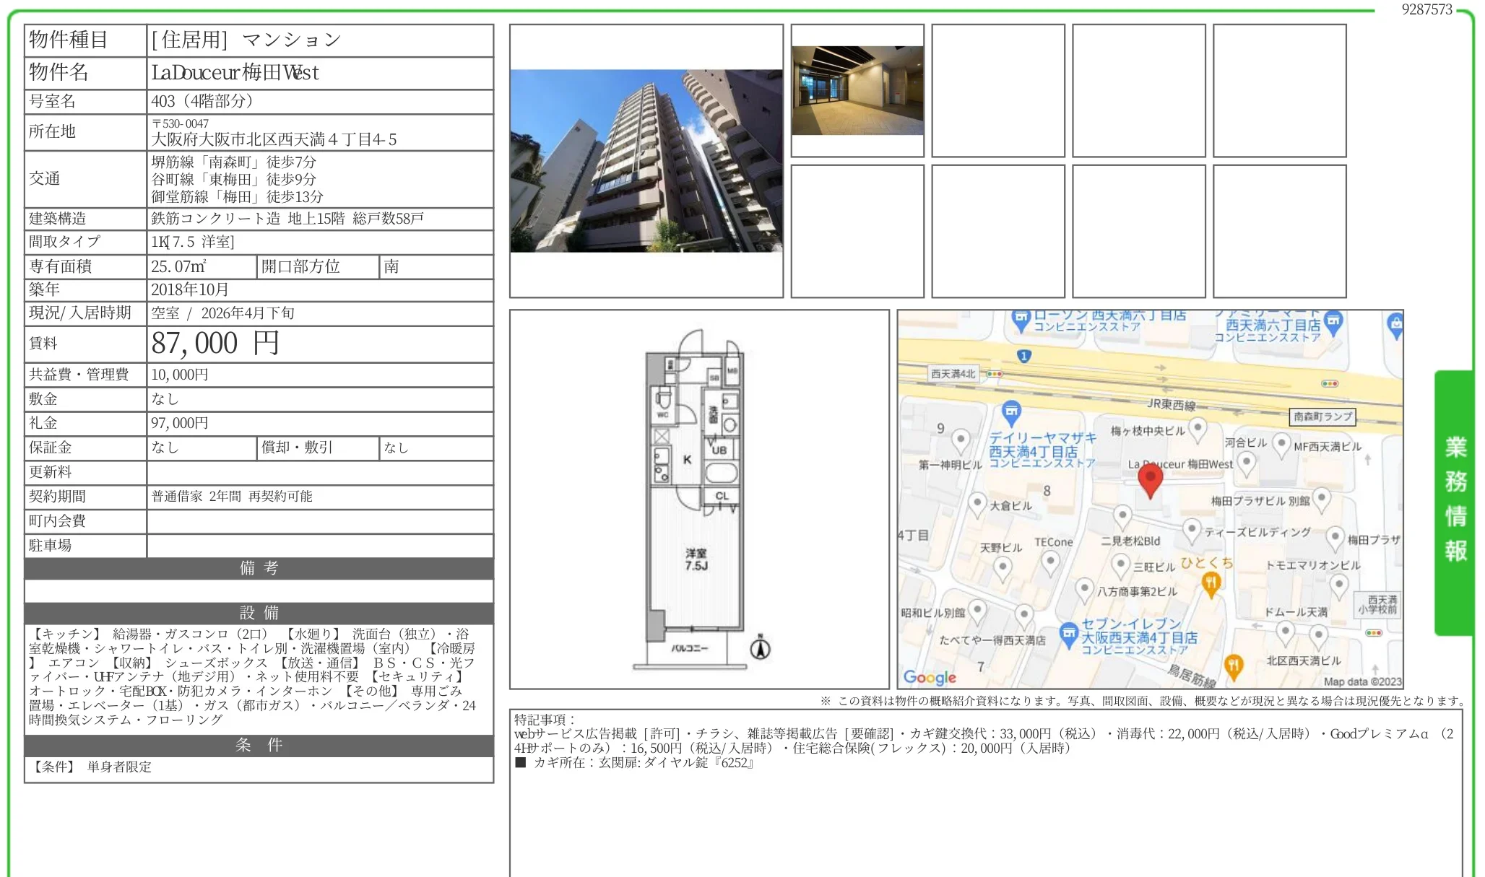
Task: Click the ひとくち restaurant icon on map
Action: coord(1211,583)
